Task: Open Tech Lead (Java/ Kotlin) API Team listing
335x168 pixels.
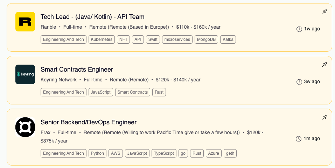Action: [92, 17]
